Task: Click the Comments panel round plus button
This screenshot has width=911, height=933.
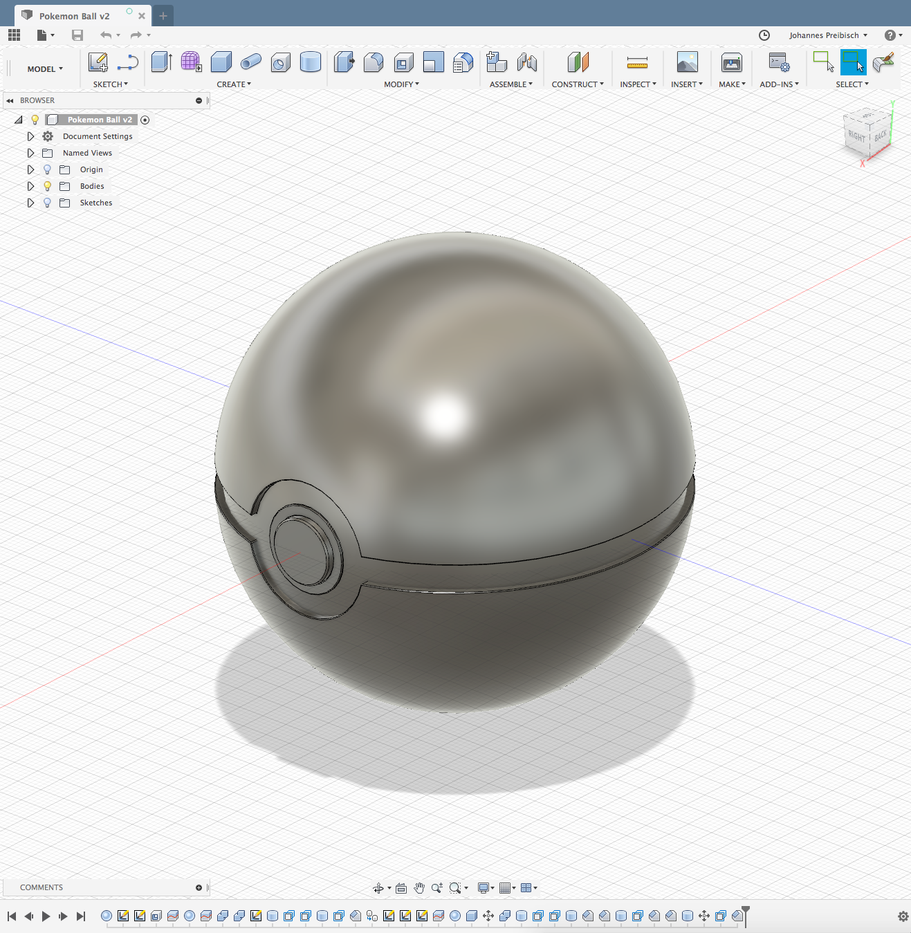Action: [199, 888]
